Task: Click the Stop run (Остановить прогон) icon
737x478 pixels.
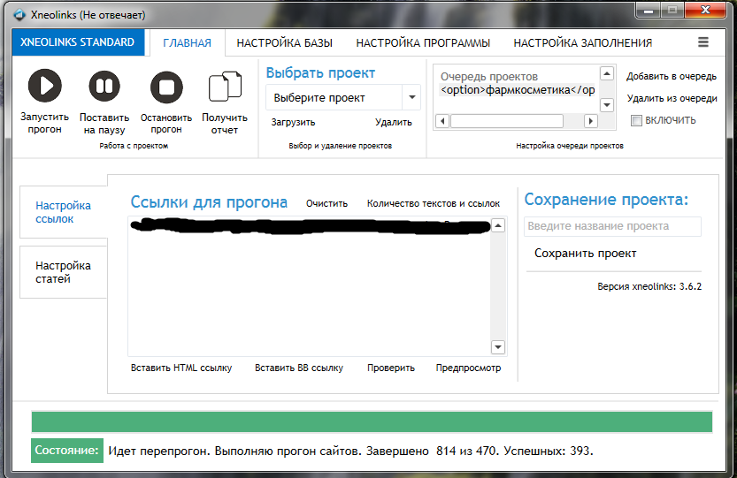Action: click(166, 87)
